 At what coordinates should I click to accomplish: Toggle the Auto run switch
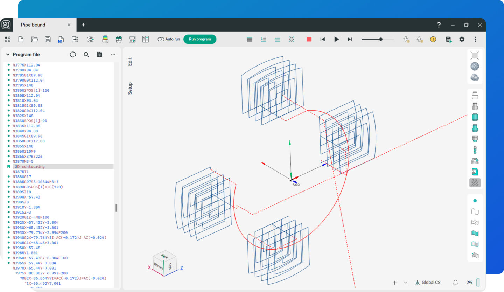pyautogui.click(x=161, y=39)
